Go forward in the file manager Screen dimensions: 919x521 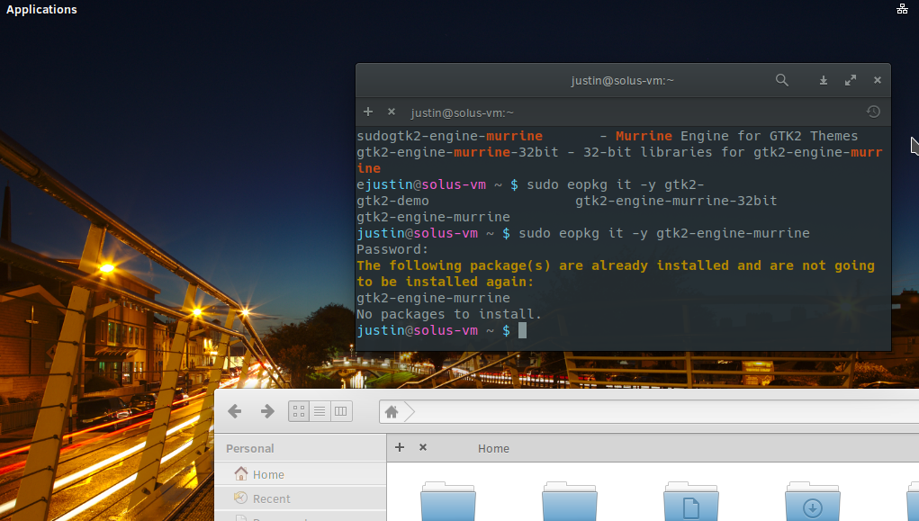(x=267, y=411)
